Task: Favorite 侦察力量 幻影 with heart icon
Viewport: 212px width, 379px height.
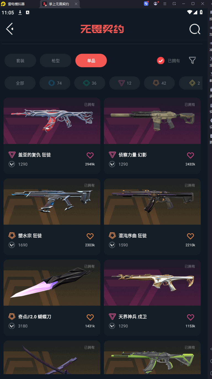Action: coord(190,155)
